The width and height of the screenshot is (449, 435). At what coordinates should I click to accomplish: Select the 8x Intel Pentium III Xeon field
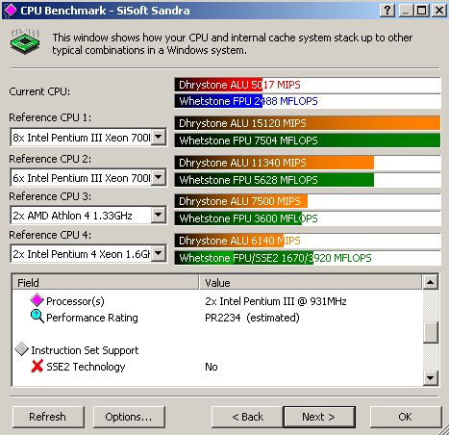tap(88, 138)
